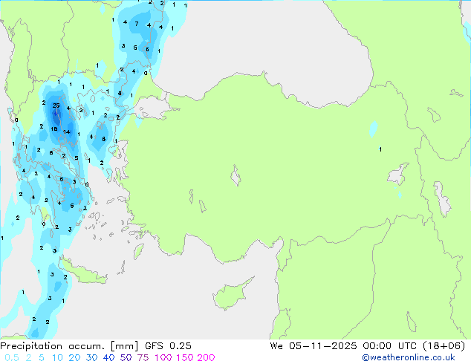Select the 10 mm legend value
This screenshot has width=471, height=364.
tap(57, 358)
